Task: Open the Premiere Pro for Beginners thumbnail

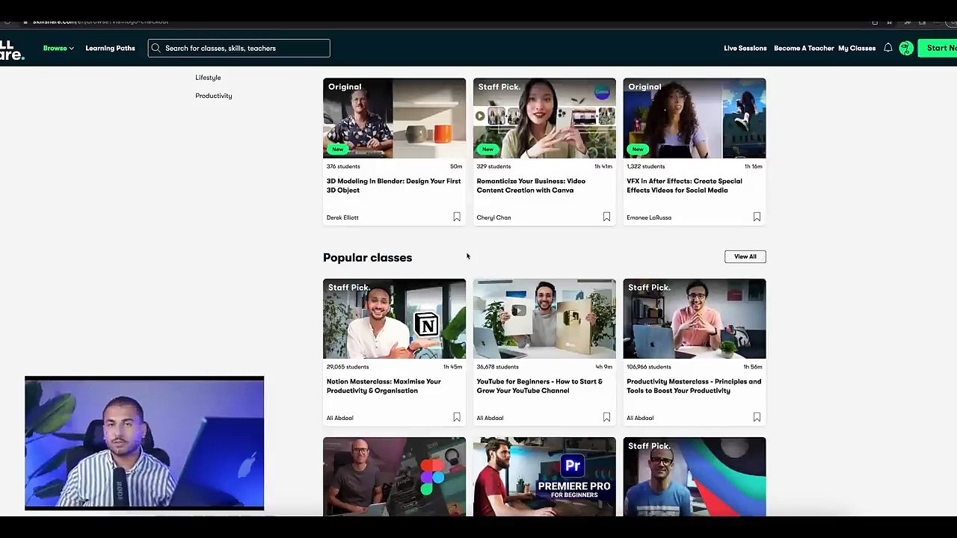Action: (544, 477)
